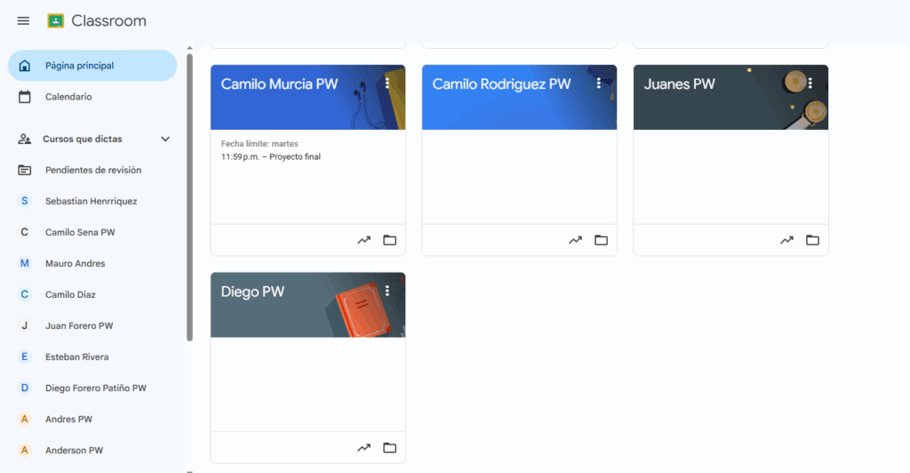
Task: Open the Juanes PW class title
Action: tap(680, 84)
